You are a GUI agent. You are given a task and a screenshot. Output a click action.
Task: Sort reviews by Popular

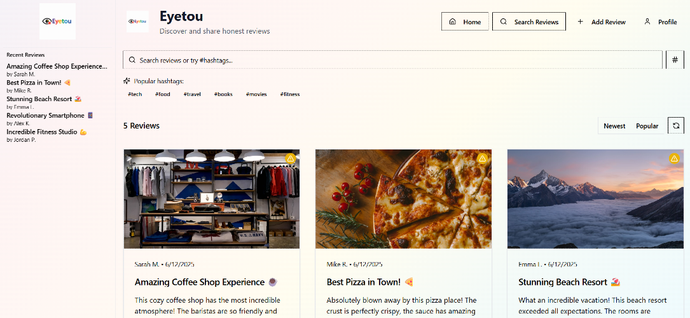click(647, 126)
